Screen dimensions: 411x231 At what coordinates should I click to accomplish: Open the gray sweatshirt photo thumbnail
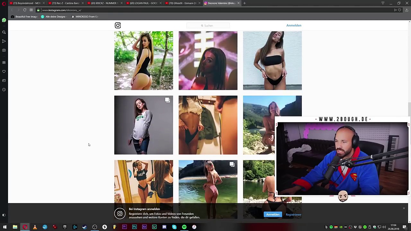(x=144, y=125)
